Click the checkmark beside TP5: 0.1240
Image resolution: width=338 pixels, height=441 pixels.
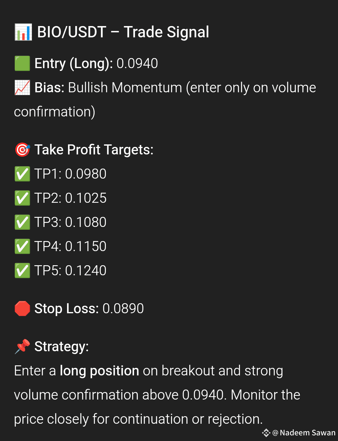point(22,271)
